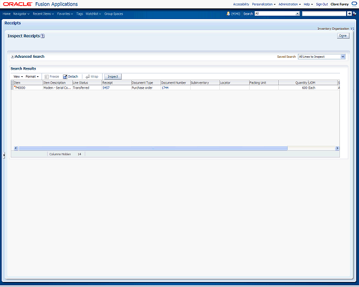The height and width of the screenshot is (287, 359).
Task: Click the help icon beside Inspect Receipts
Action: 43,36
